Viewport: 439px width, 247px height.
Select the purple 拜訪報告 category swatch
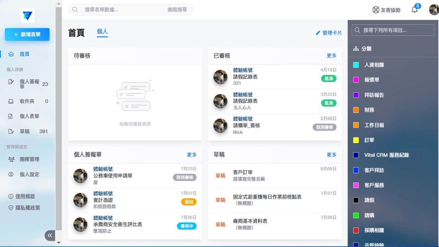(356, 95)
